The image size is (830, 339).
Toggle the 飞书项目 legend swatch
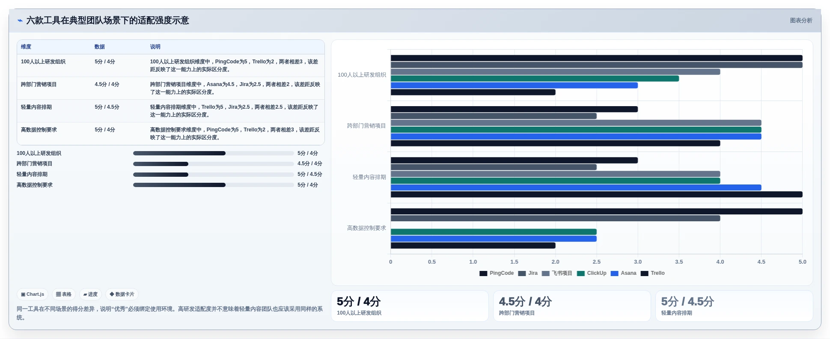tap(545, 274)
